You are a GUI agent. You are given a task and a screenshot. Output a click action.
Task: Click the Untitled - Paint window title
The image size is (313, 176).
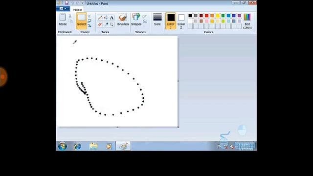[97, 3]
